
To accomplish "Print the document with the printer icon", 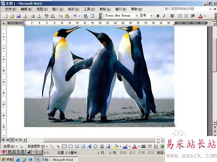I will [x=33, y=16].
